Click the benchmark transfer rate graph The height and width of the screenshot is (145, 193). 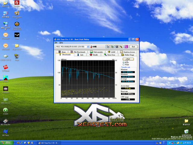coord(88,79)
